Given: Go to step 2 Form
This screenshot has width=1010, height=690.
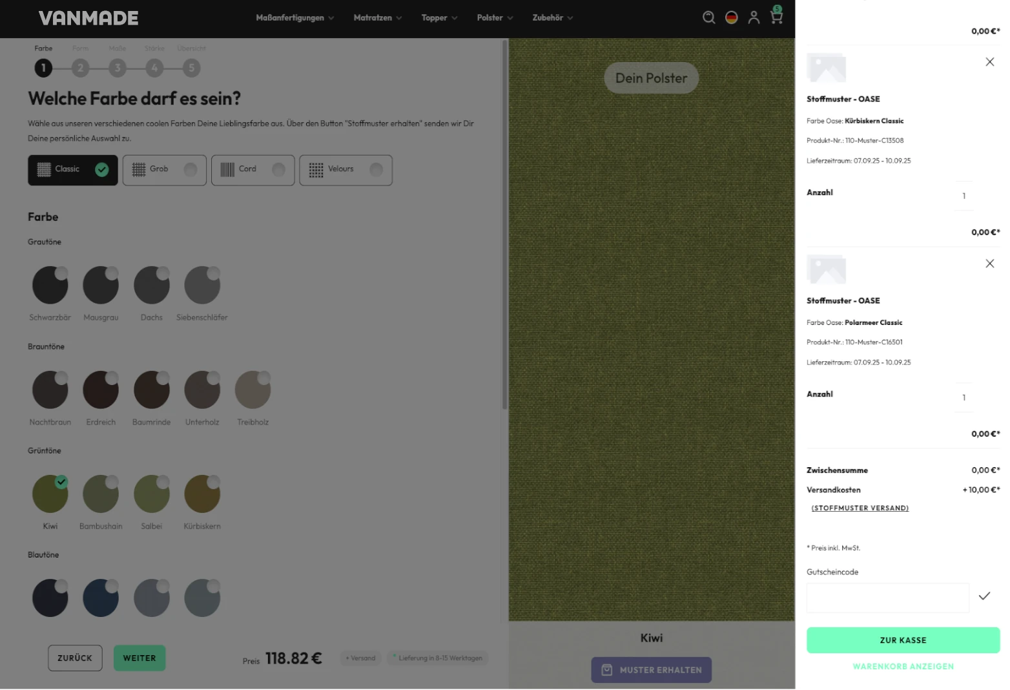Looking at the screenshot, I should coord(81,68).
